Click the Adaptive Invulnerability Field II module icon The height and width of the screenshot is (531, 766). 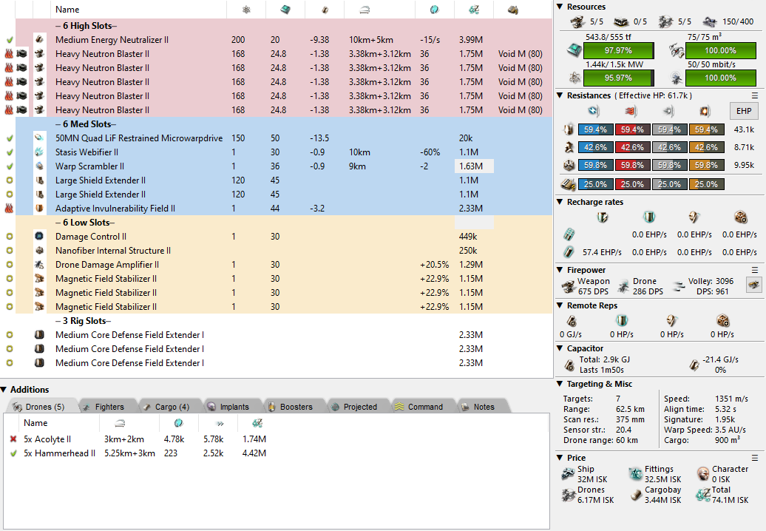(x=39, y=209)
